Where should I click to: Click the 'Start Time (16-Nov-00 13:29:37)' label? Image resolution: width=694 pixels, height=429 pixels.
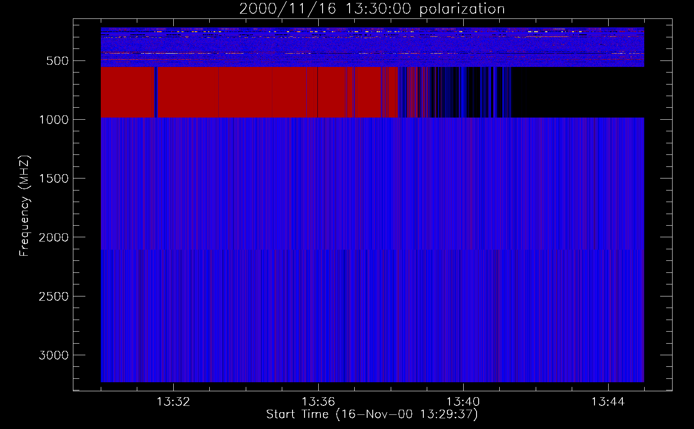[x=372, y=414]
